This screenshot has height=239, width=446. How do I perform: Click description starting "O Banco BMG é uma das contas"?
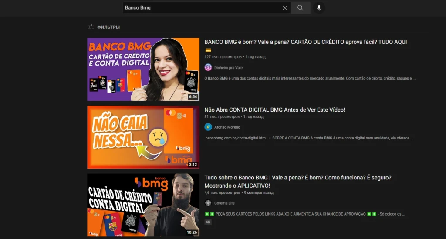coord(310,78)
